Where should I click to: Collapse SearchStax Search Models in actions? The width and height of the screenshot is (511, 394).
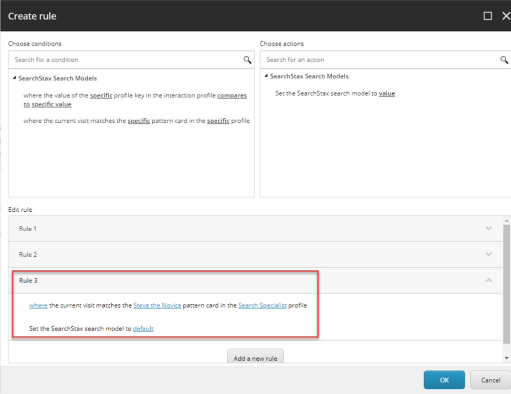click(x=266, y=76)
